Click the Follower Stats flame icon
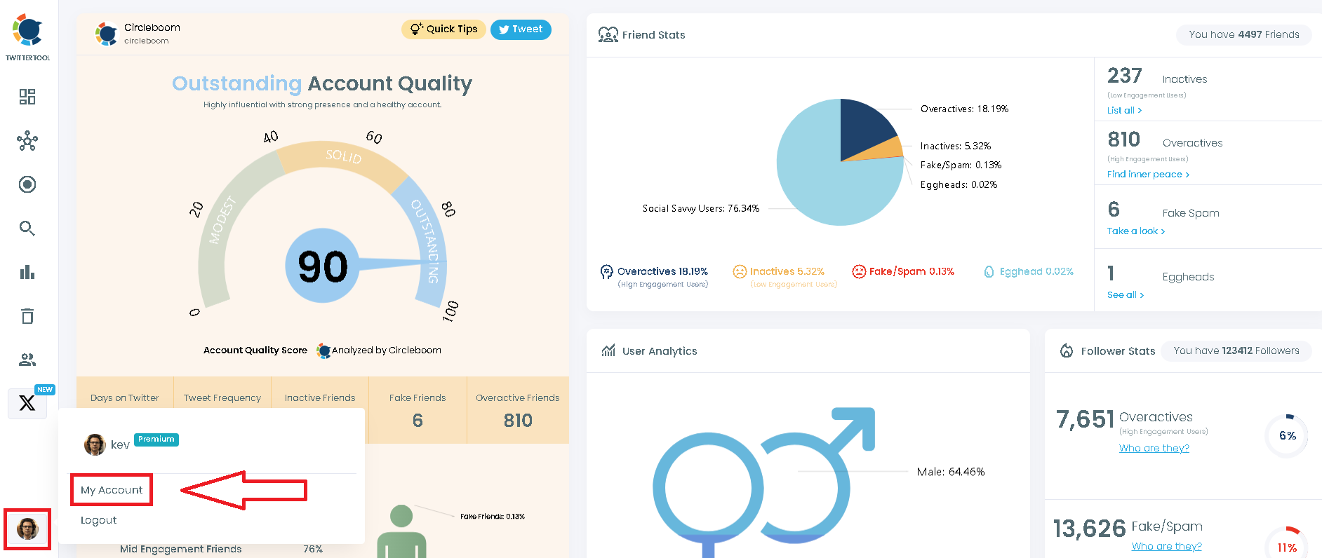Screen dimensions: 1322x558 tap(1067, 351)
